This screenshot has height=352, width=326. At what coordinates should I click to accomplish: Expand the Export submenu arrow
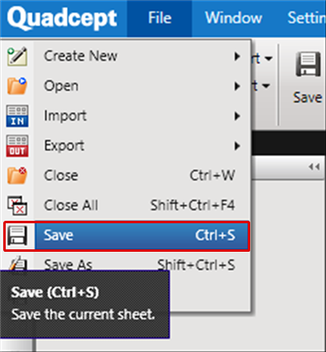pos(237,146)
